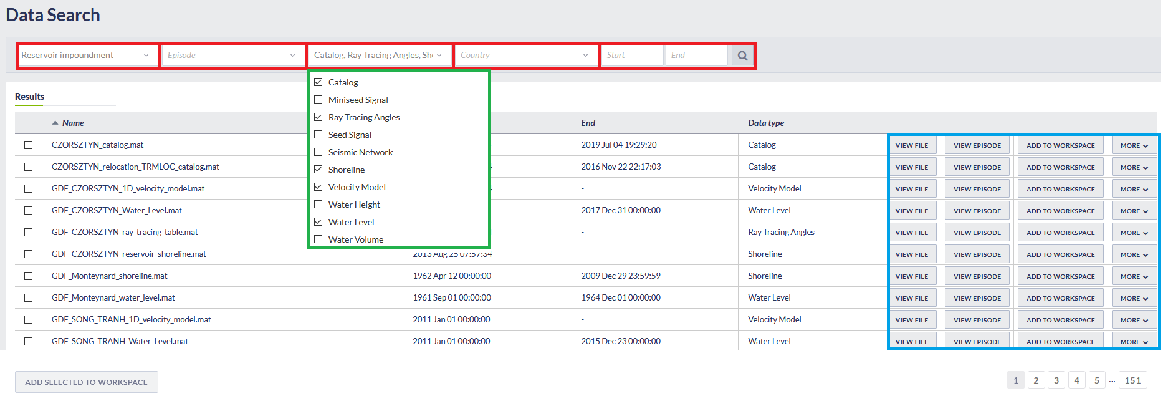Jump to last page 151
This screenshot has width=1168, height=396.
pos(1132,380)
